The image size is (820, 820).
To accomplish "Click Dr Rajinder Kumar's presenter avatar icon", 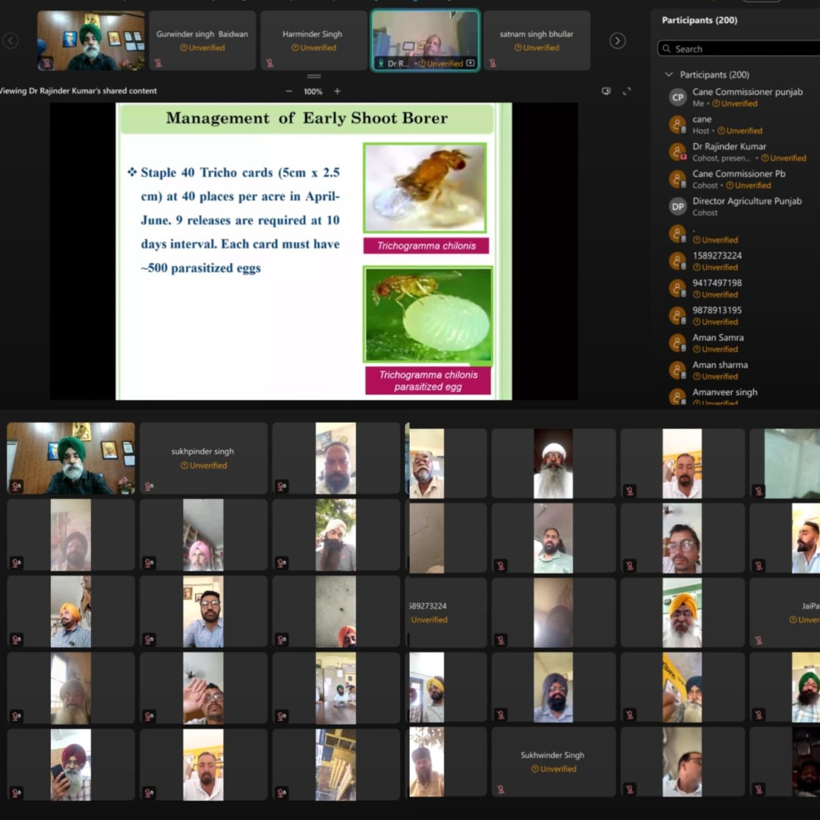I will 677,152.
